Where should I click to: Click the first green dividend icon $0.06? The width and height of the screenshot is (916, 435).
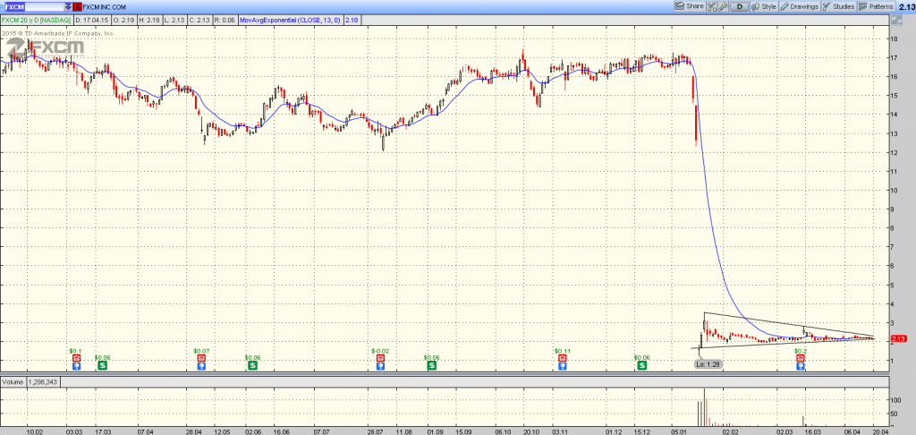[x=102, y=365]
